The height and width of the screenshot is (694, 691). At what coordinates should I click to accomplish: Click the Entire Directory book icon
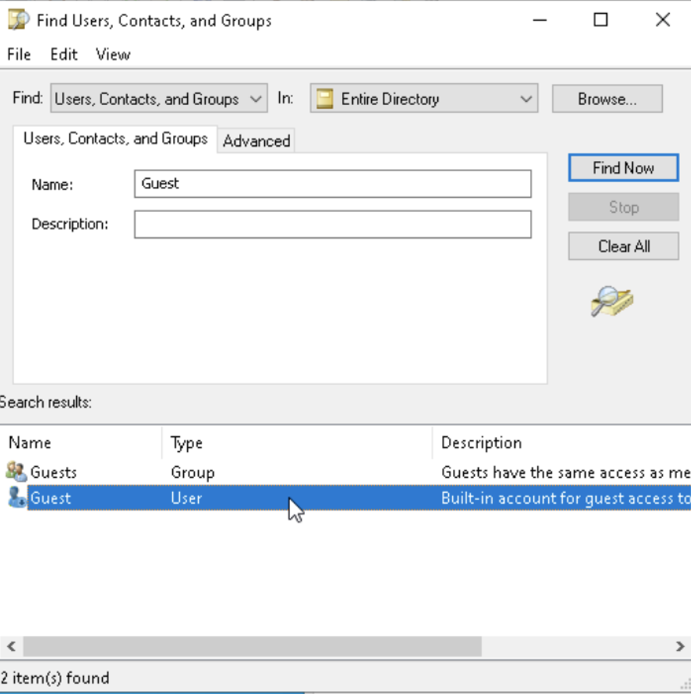(x=324, y=98)
